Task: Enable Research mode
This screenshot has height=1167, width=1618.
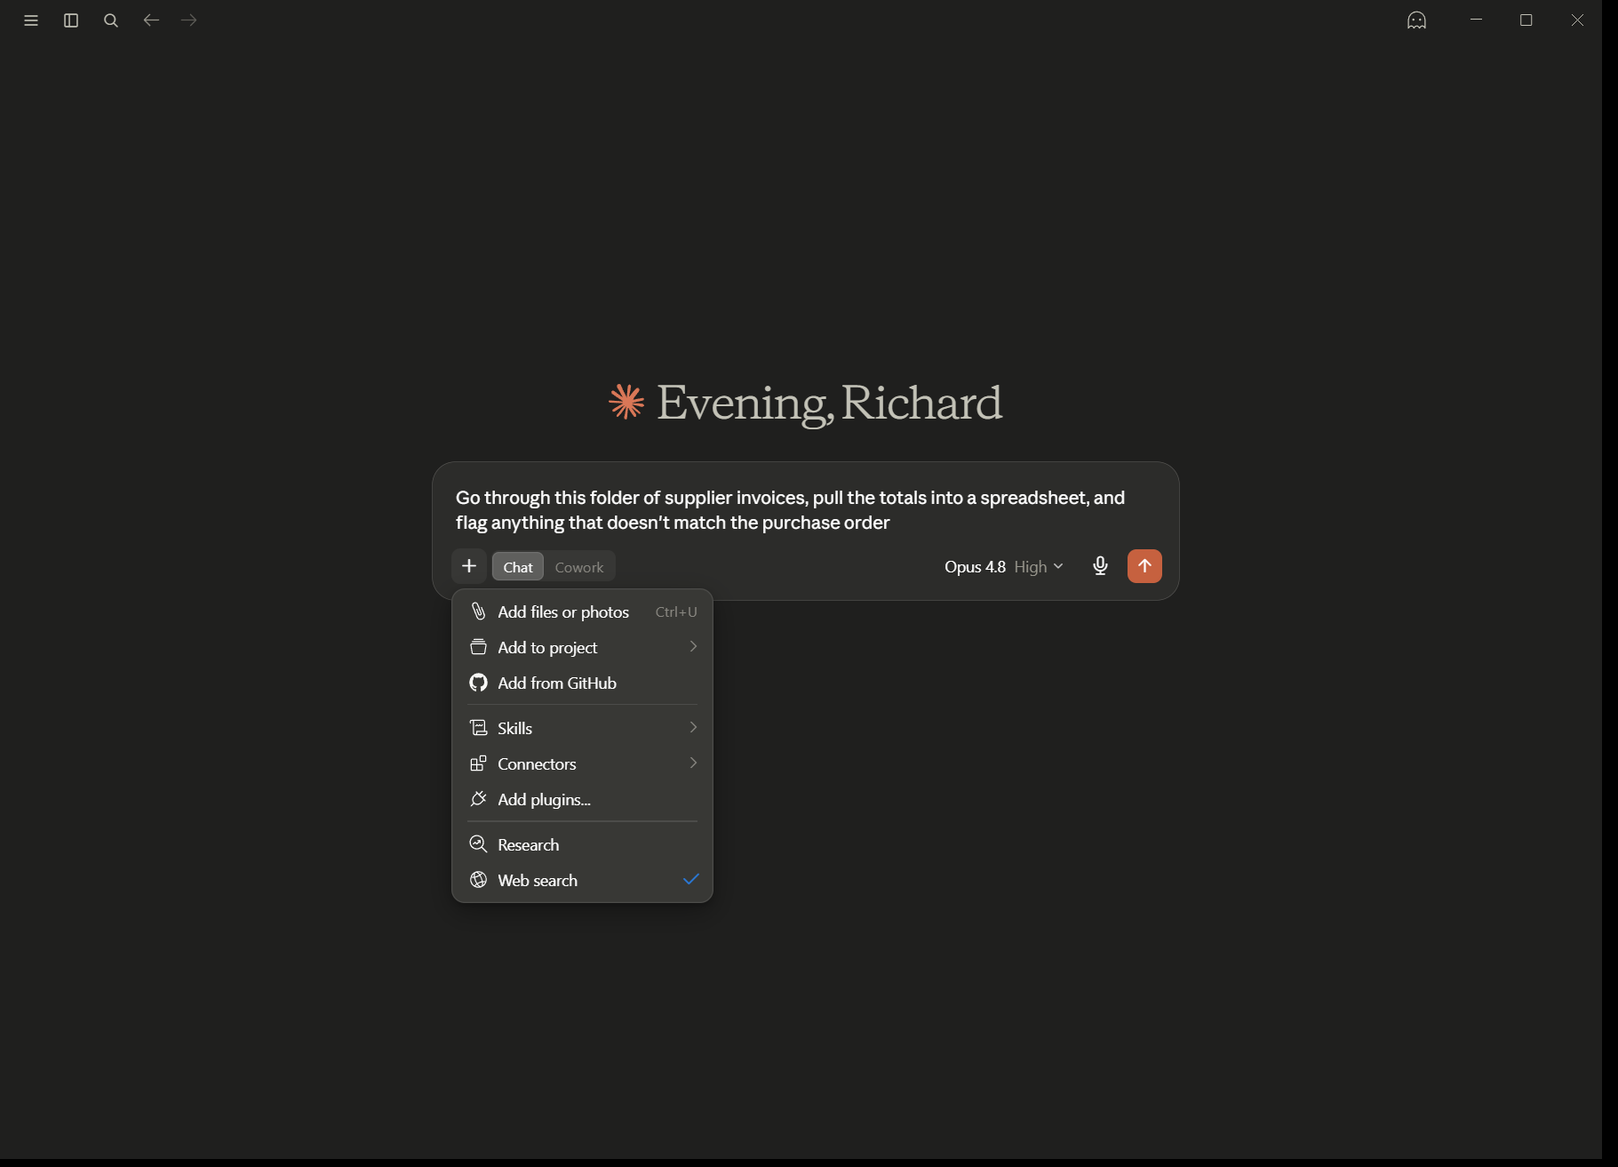Action: tap(582, 844)
